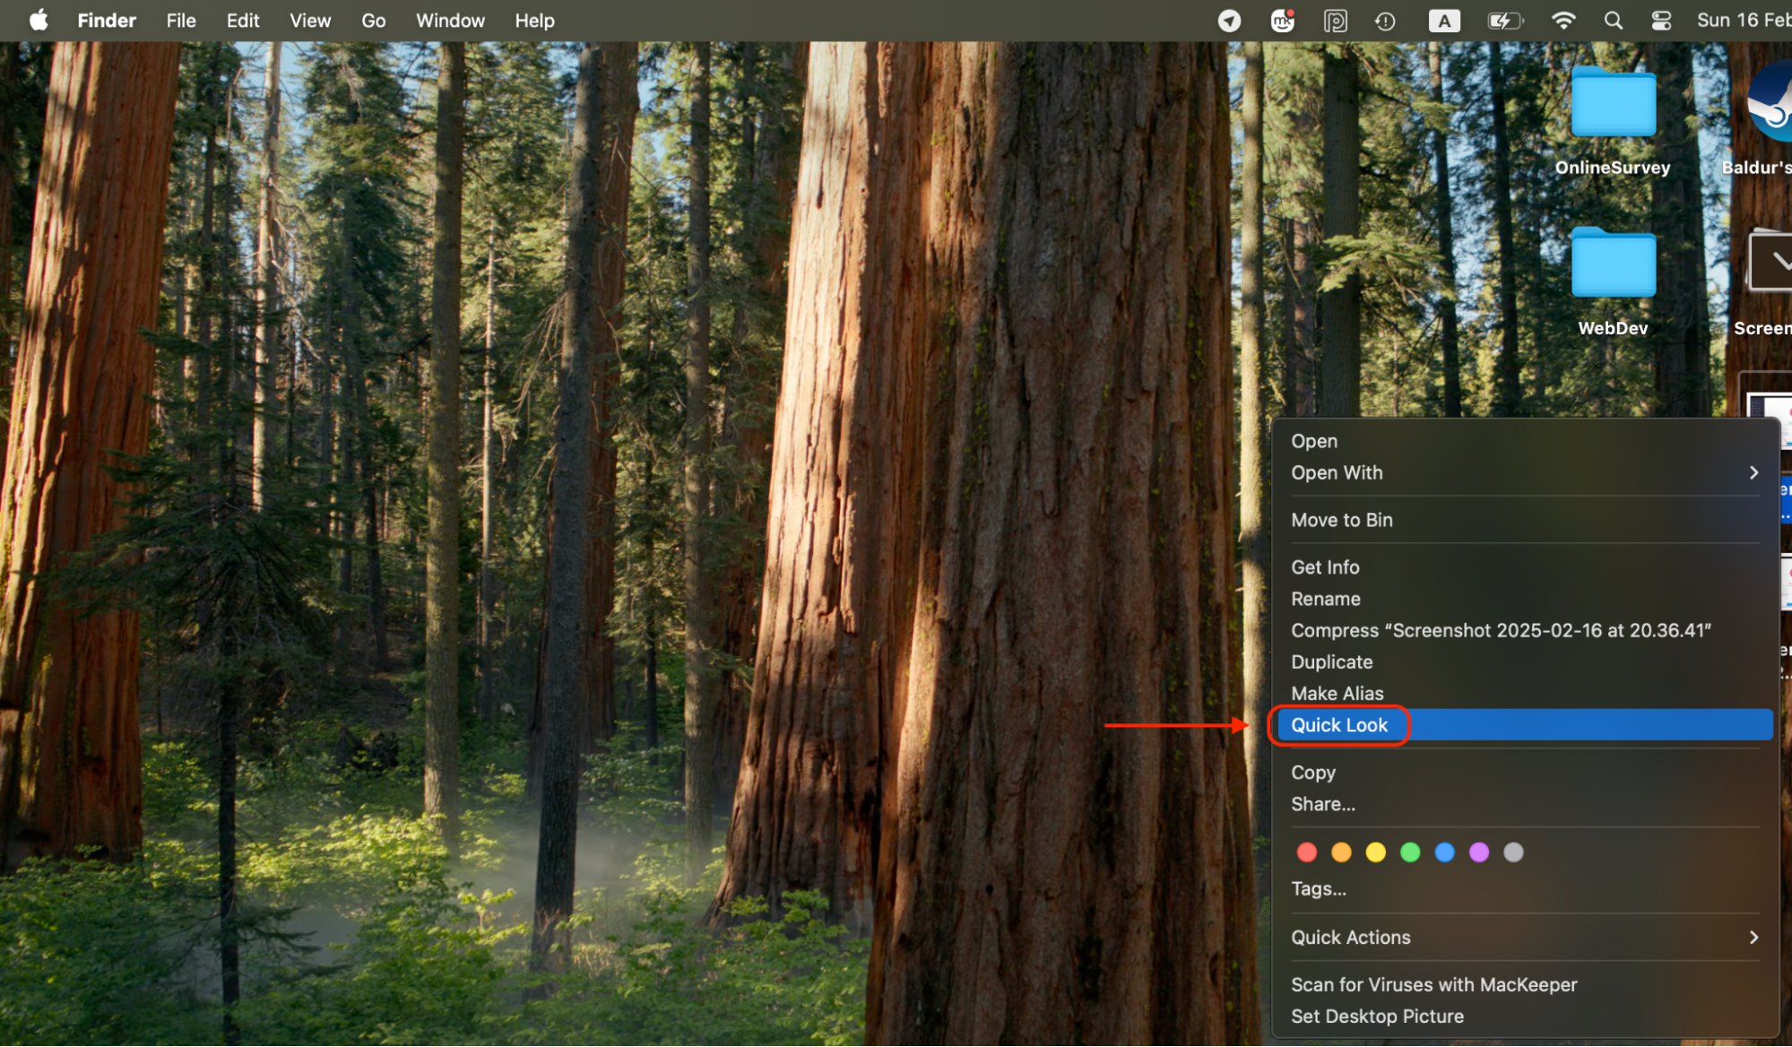Click the Apple menu icon
Viewport: 1792px width, 1047px height.
click(38, 20)
